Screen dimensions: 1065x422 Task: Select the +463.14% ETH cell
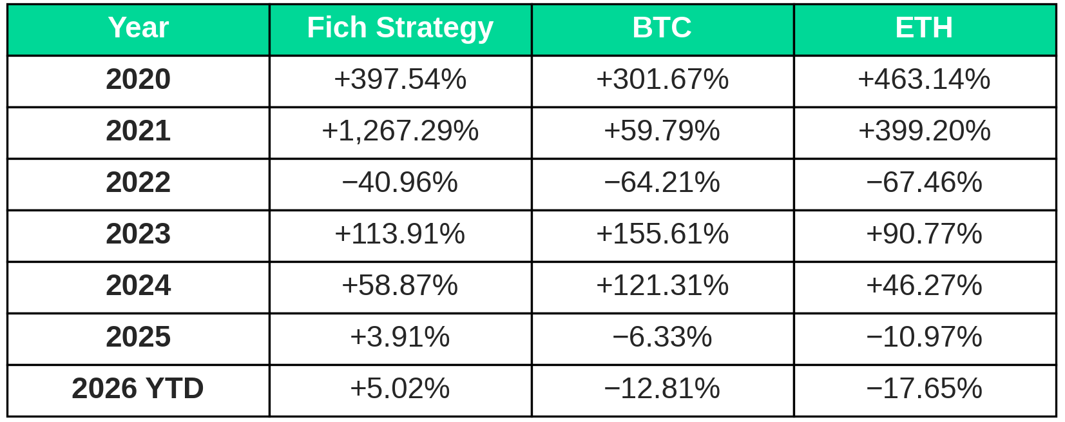pyautogui.click(x=925, y=81)
